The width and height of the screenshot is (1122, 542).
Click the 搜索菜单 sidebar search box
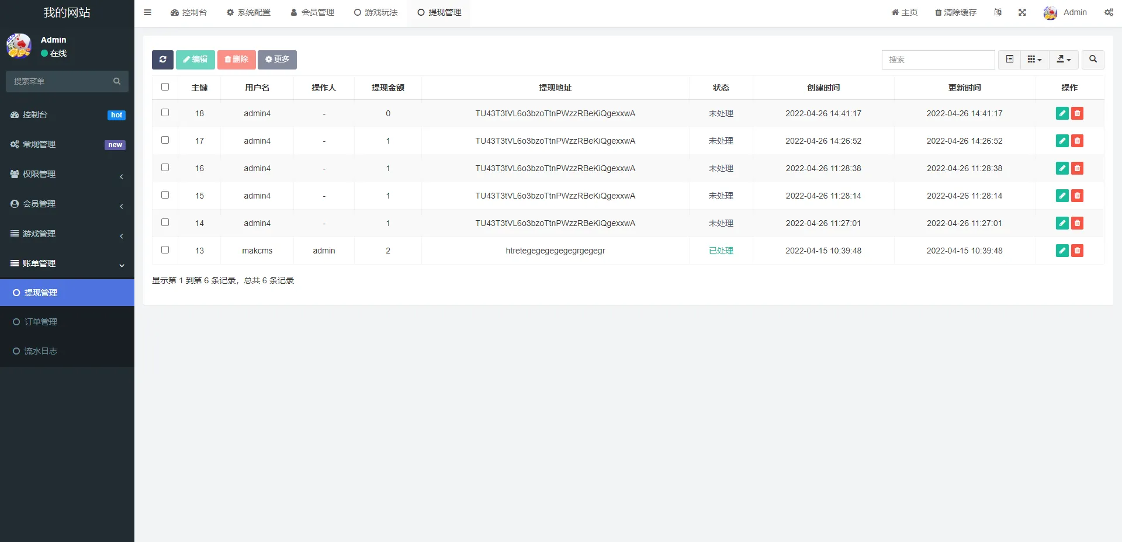tap(61, 81)
